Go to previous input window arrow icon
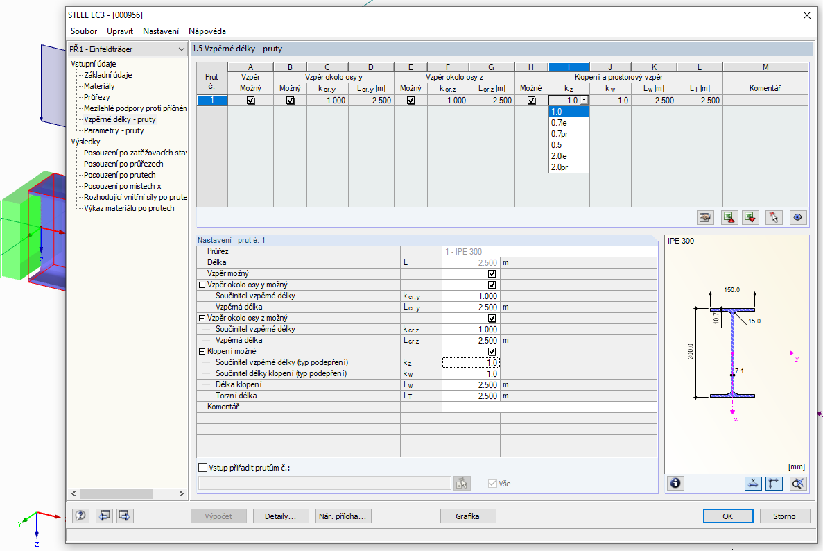The image size is (823, 551). click(x=104, y=516)
